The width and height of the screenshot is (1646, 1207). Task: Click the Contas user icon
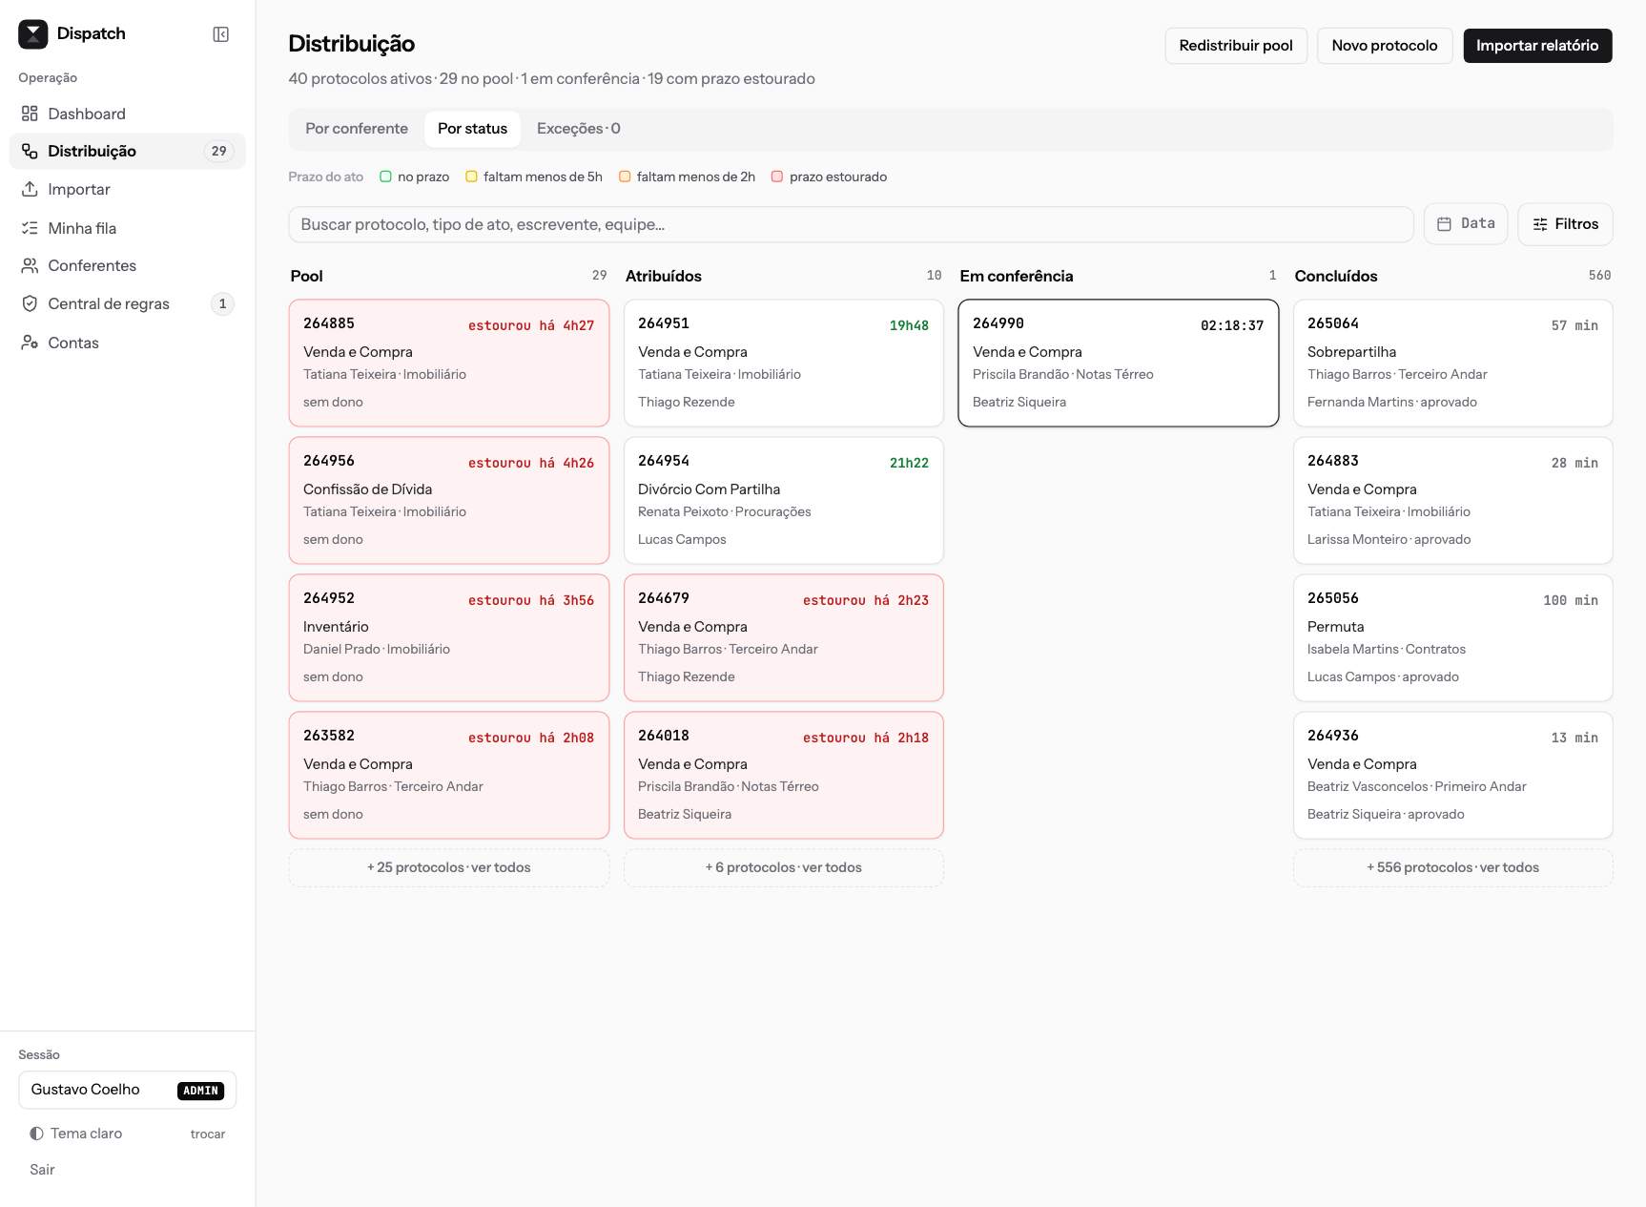(x=30, y=343)
